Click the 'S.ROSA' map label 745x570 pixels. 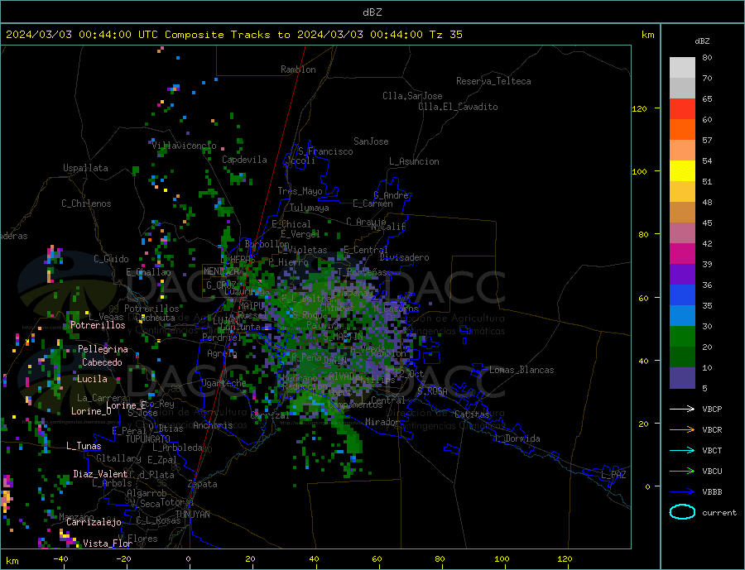coord(432,391)
